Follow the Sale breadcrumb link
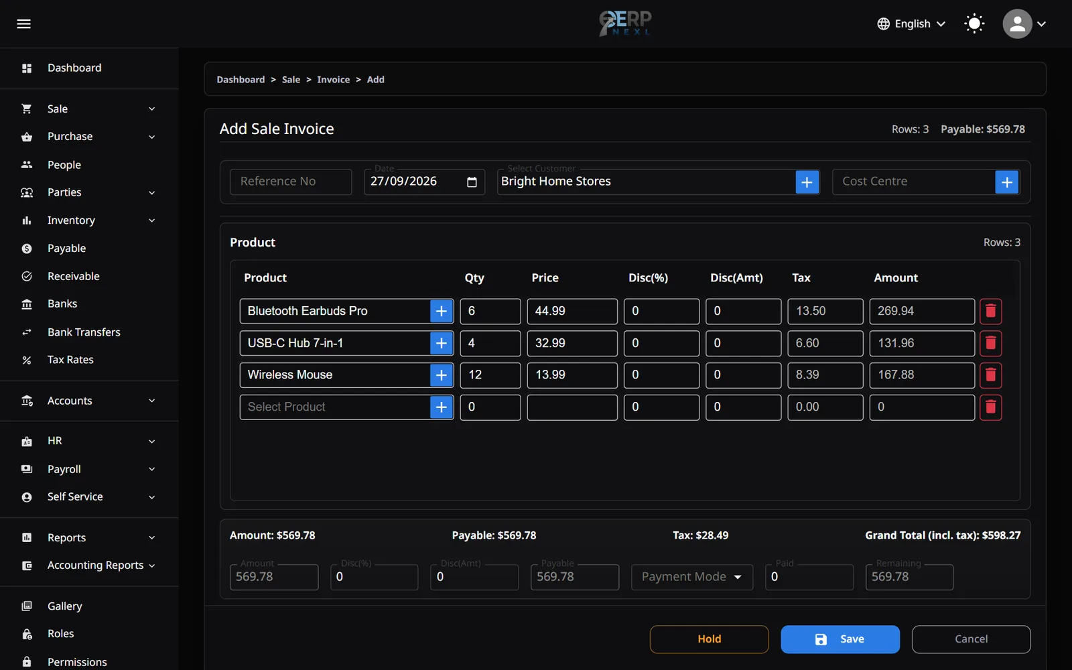The width and height of the screenshot is (1072, 670). (291, 80)
